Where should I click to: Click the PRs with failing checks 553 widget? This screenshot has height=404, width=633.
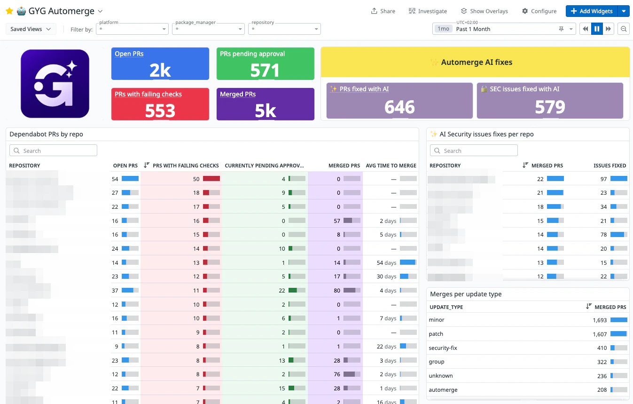160,104
